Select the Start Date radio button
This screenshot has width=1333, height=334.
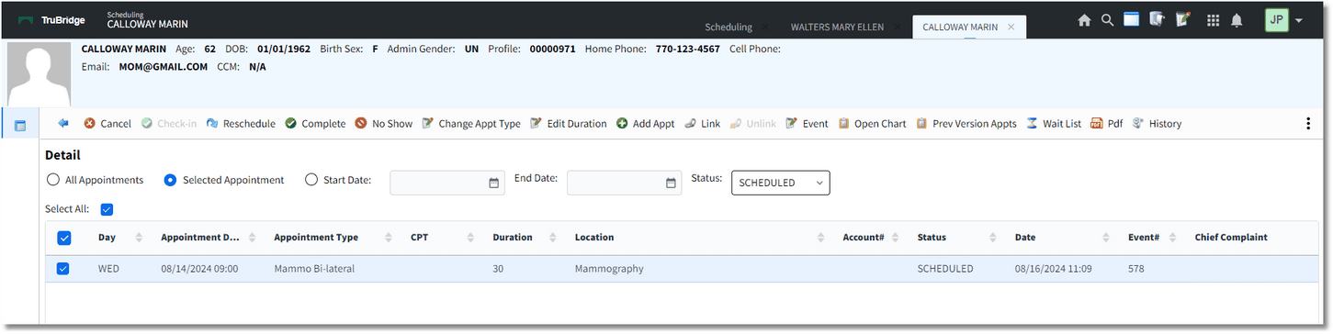[x=311, y=180]
